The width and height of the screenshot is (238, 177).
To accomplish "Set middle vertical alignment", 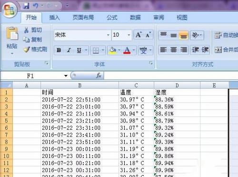I will click(x=173, y=35).
